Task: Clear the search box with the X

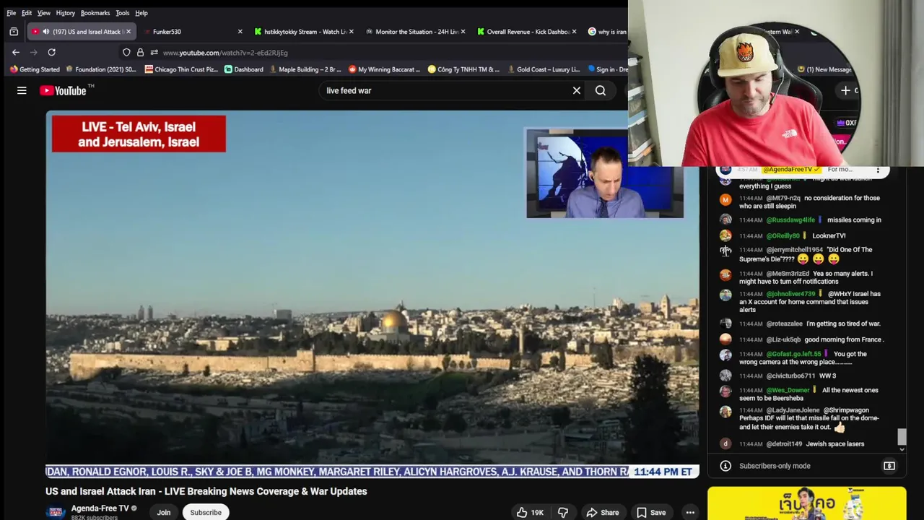Action: tap(576, 90)
